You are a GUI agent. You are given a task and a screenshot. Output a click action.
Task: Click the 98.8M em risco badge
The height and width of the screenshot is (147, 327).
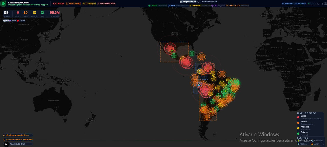[x=106, y=4]
